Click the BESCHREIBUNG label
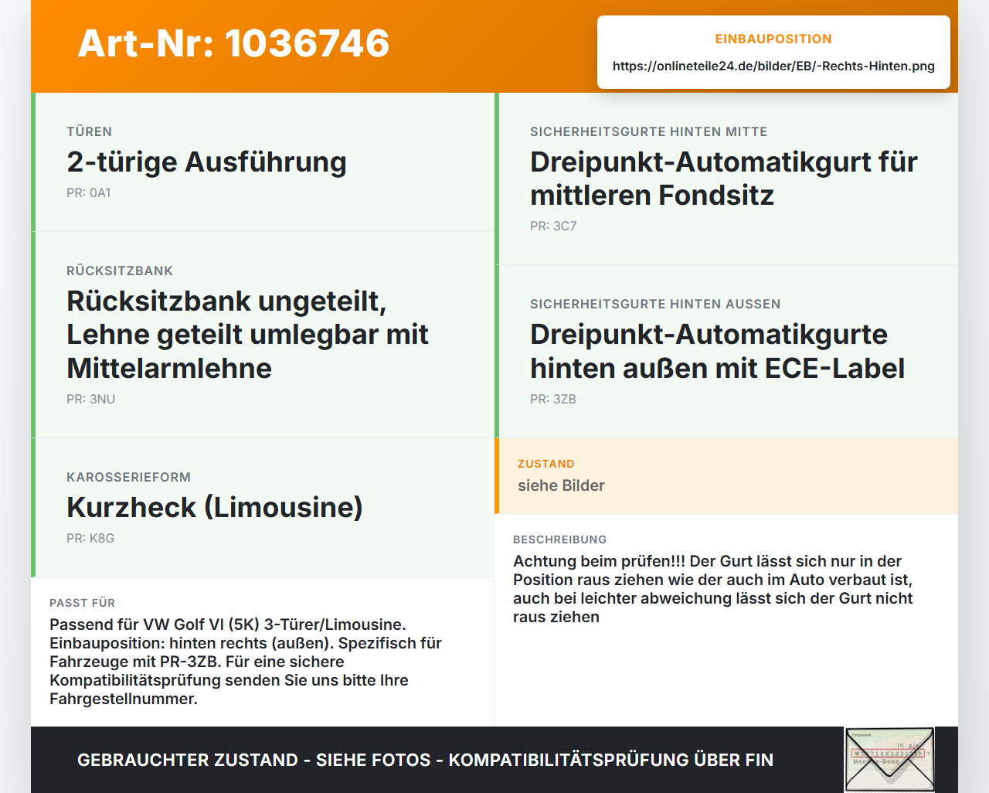 (x=560, y=539)
